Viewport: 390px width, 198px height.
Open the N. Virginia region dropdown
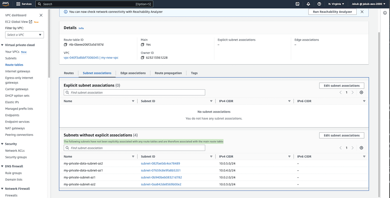(336, 4)
